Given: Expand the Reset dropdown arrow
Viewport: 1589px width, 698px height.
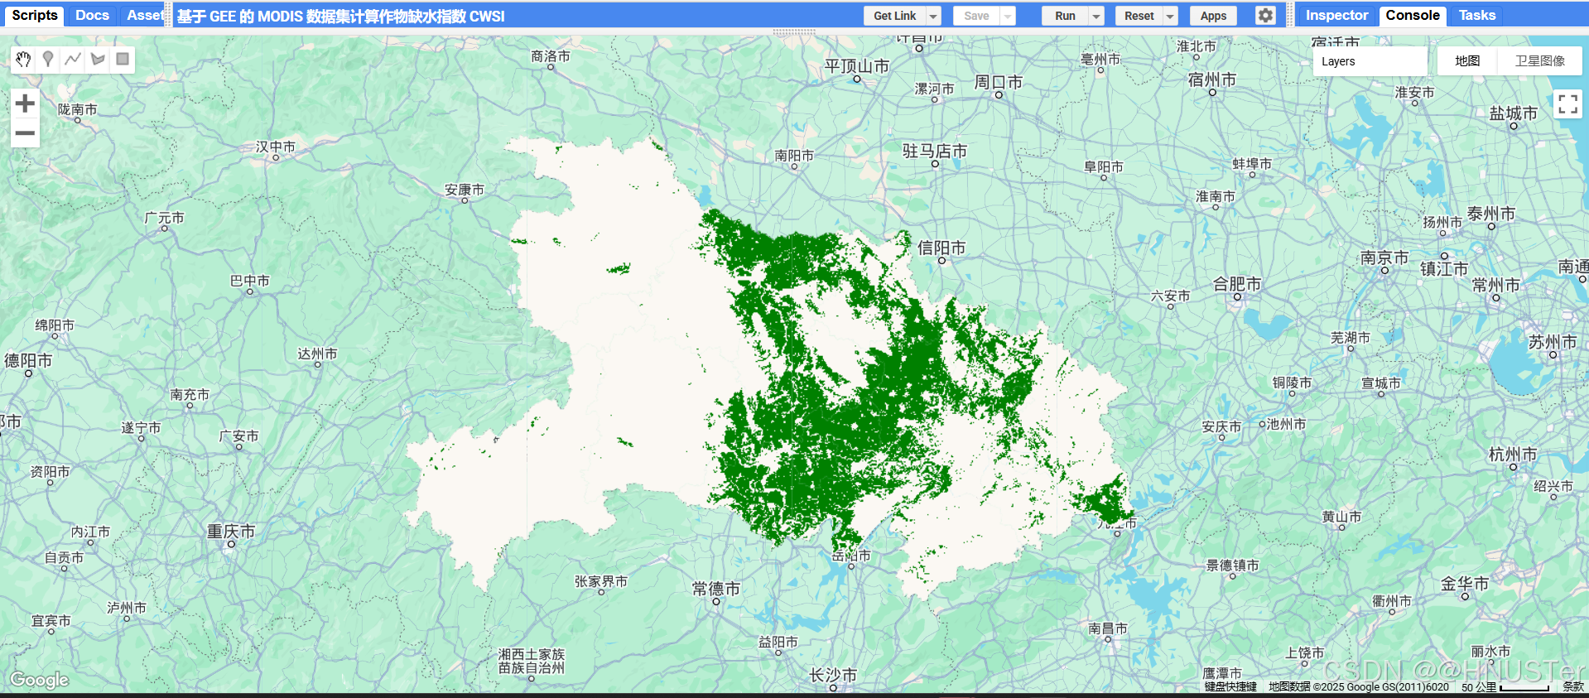Looking at the screenshot, I should [x=1170, y=16].
